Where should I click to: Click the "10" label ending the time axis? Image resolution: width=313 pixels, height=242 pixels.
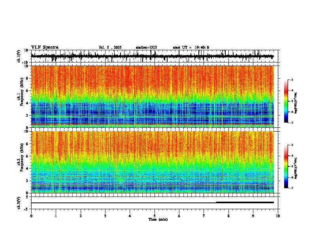[278, 216]
